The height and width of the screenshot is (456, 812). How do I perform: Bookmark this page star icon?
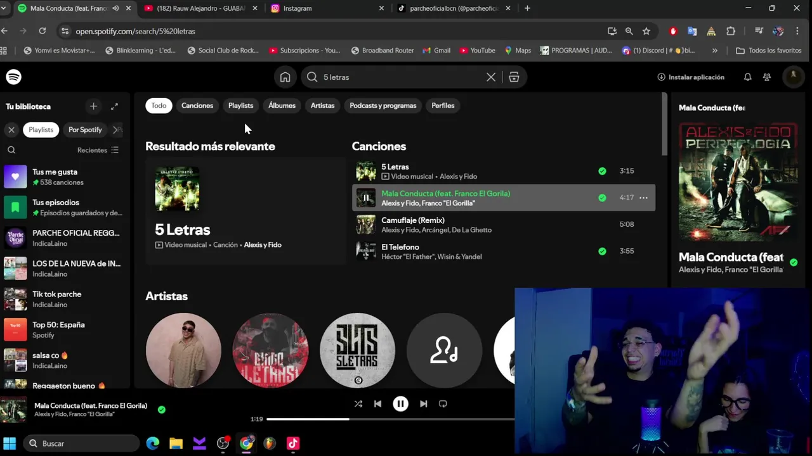pos(646,31)
